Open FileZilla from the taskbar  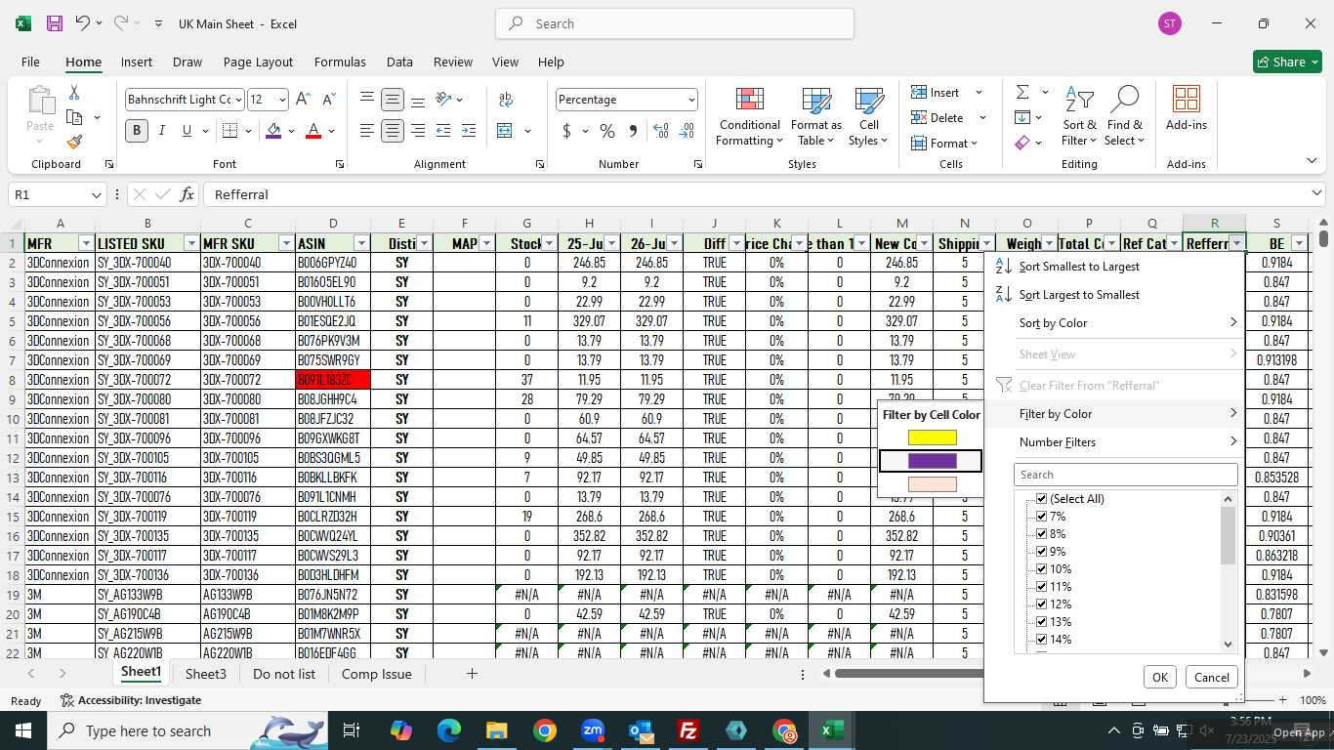point(688,730)
